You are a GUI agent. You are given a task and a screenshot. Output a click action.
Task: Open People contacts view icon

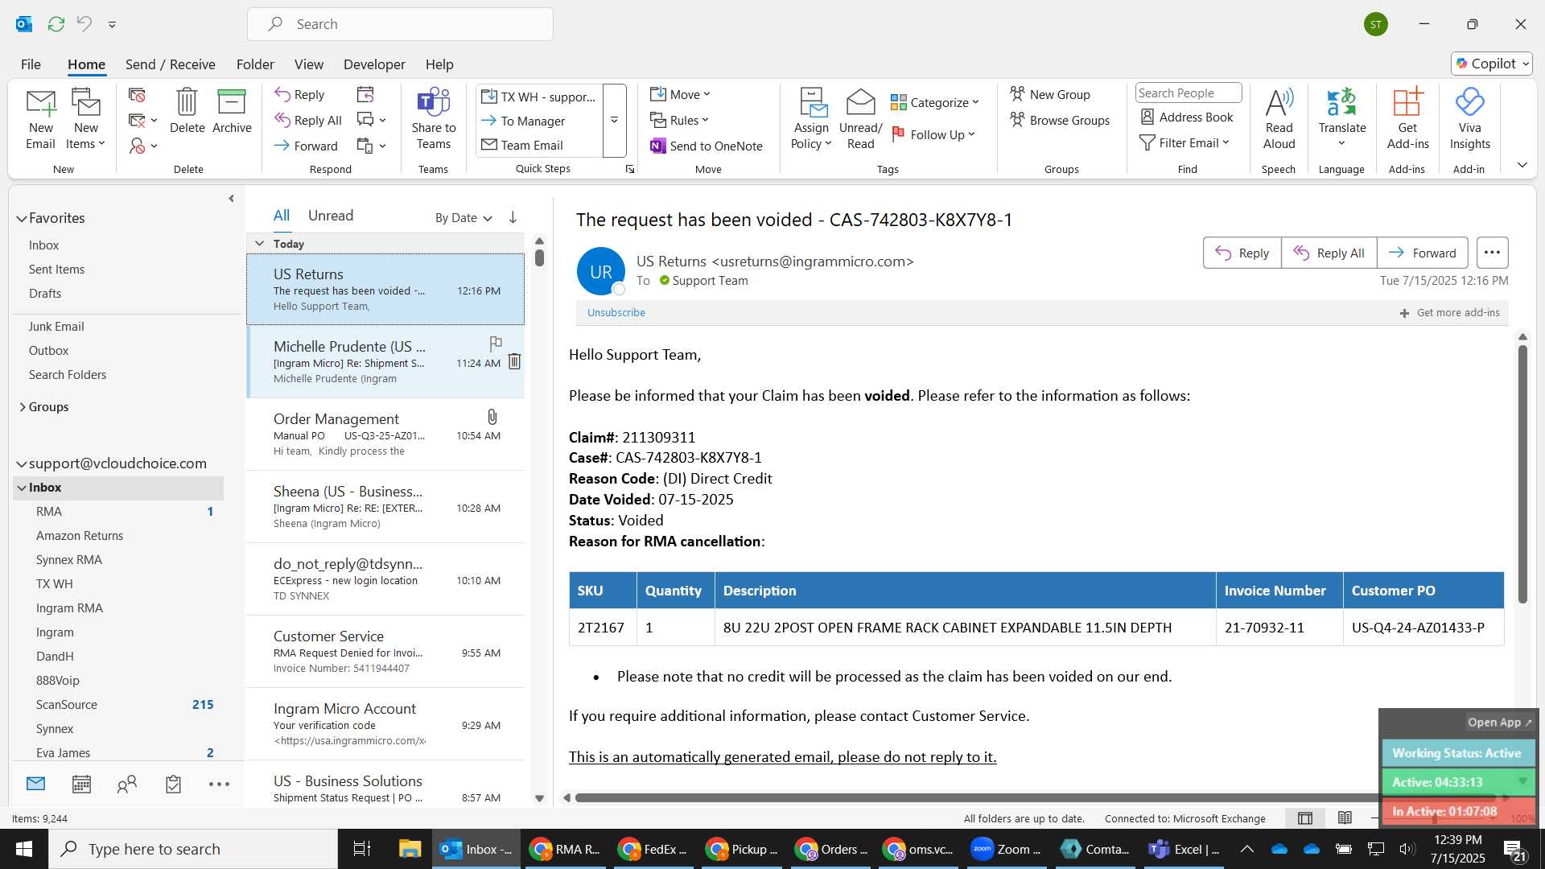127,785
